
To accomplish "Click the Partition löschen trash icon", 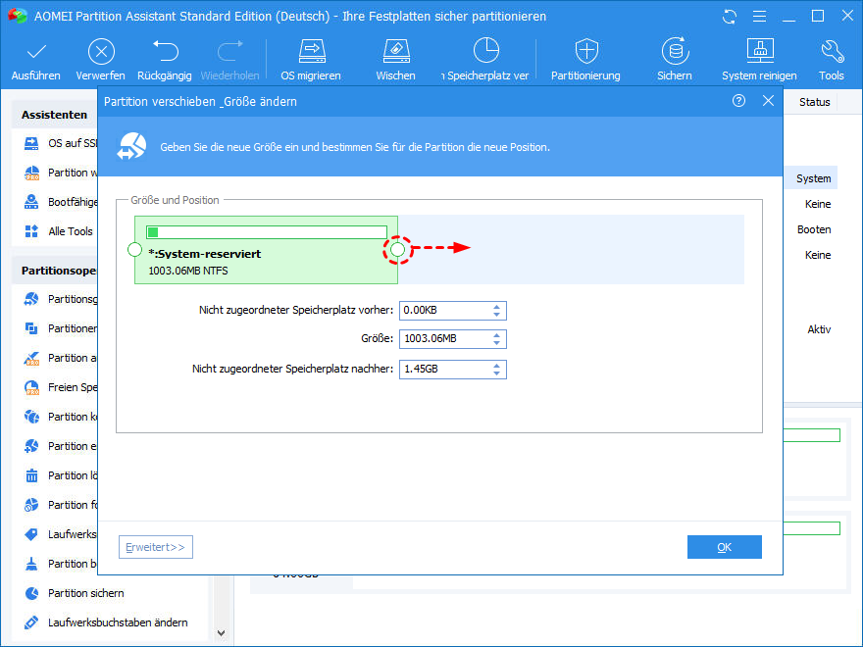I will 32,475.
